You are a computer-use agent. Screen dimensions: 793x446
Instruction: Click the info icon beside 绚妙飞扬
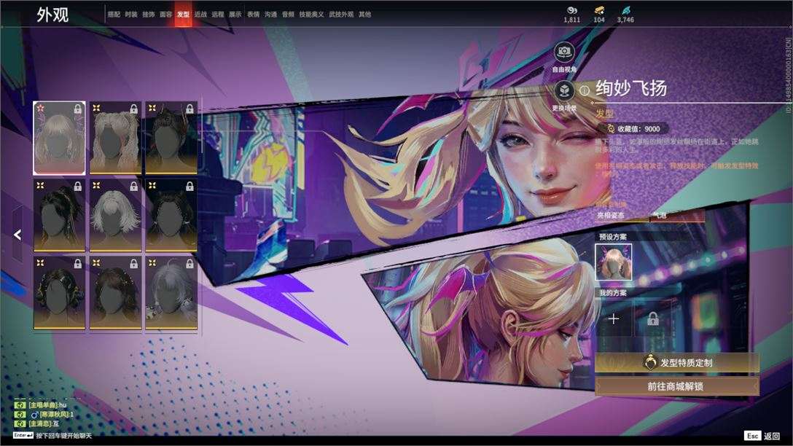point(585,90)
